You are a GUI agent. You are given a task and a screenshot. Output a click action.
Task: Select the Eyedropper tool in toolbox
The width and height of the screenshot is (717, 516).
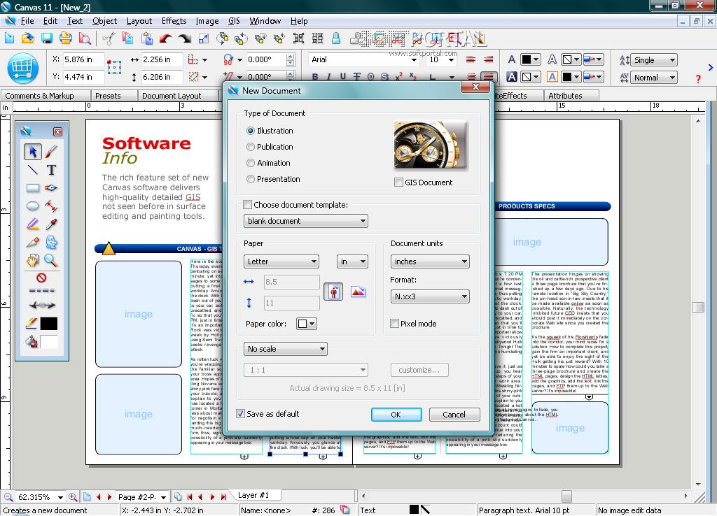pyautogui.click(x=51, y=224)
